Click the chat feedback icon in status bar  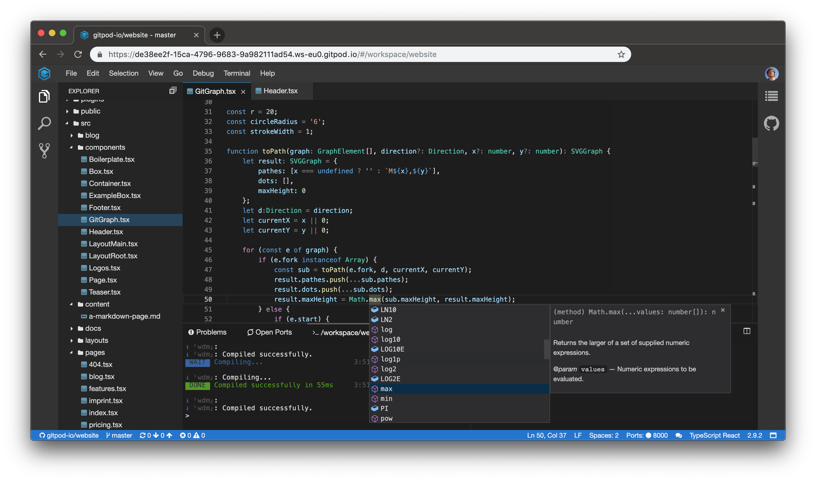pos(678,435)
